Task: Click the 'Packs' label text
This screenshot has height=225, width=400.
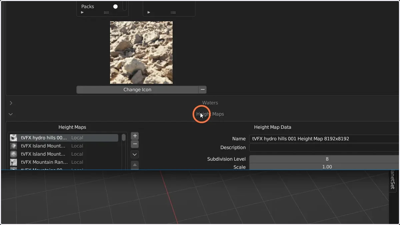Action: [x=88, y=6]
